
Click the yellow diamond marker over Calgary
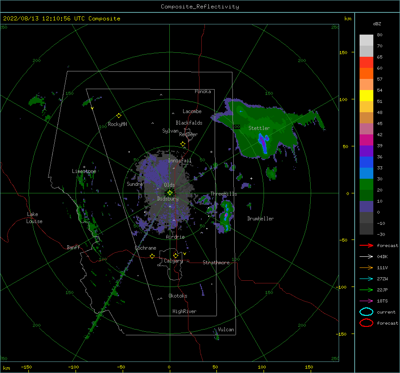point(176,255)
